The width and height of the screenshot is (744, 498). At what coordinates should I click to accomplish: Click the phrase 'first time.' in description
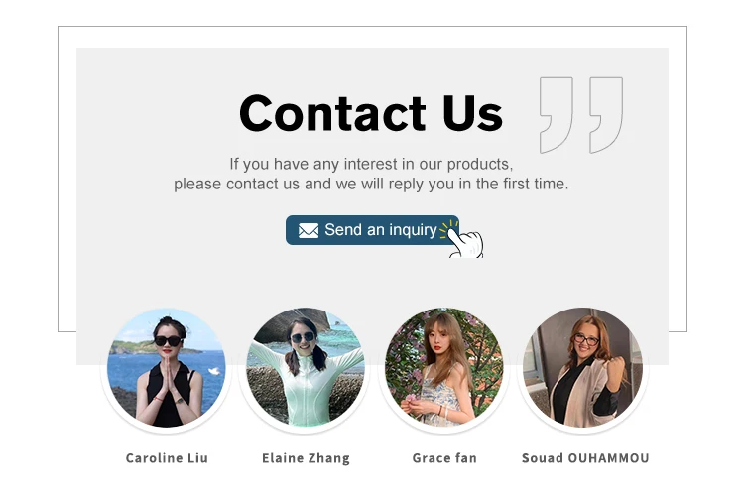tap(536, 184)
